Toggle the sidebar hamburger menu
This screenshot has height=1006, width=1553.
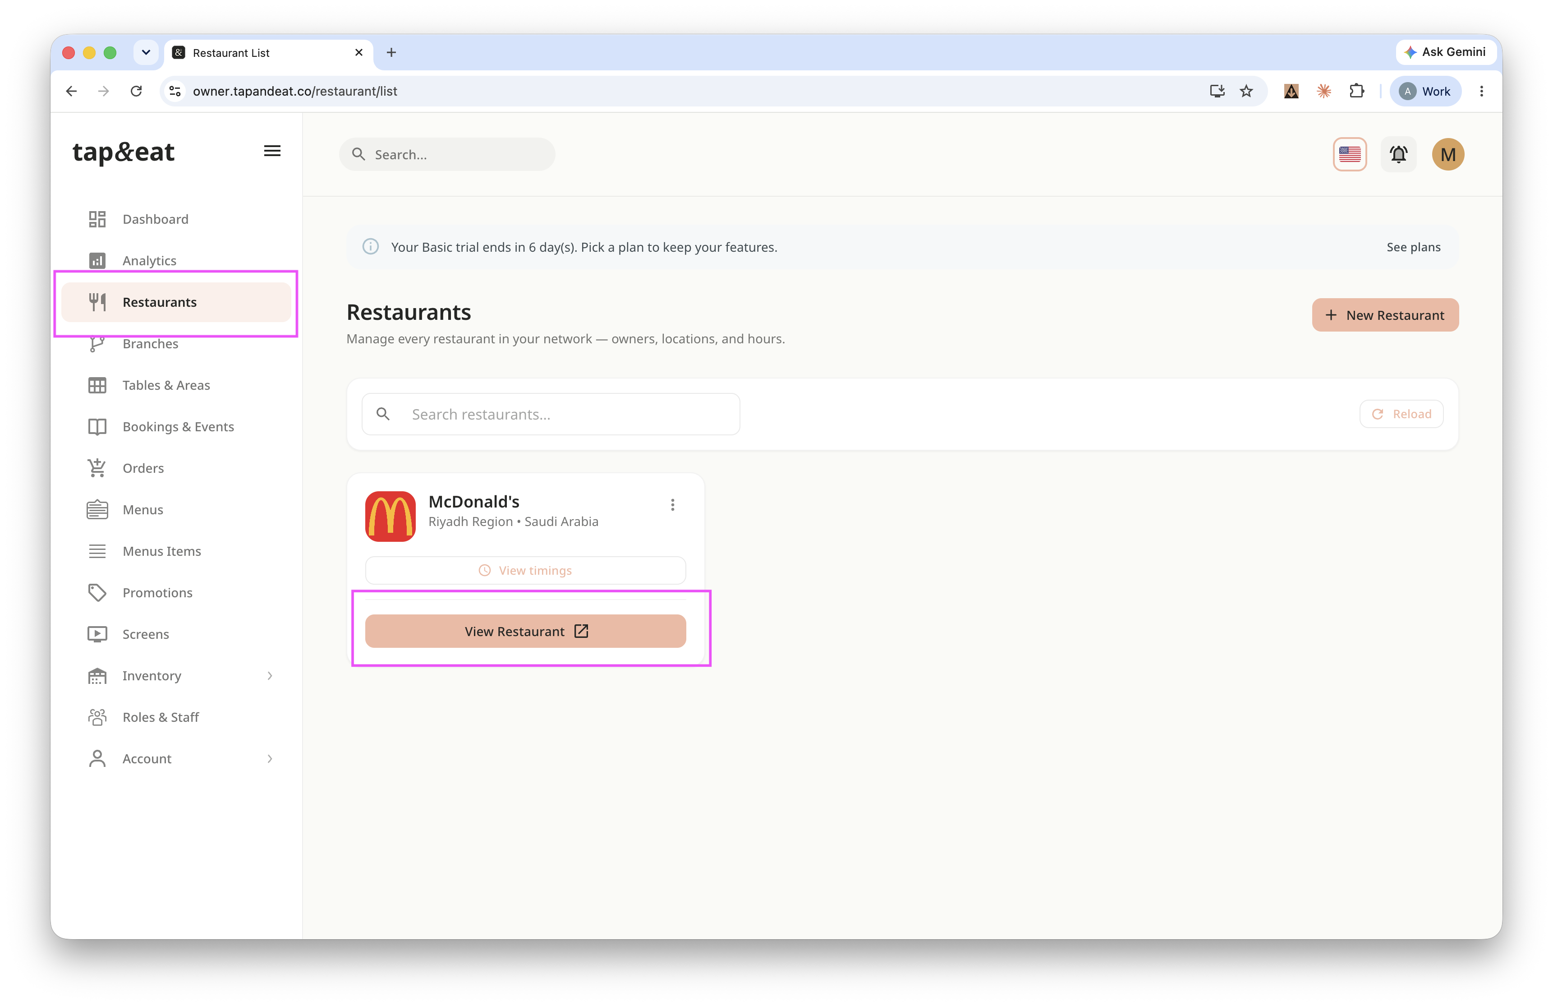(x=272, y=152)
